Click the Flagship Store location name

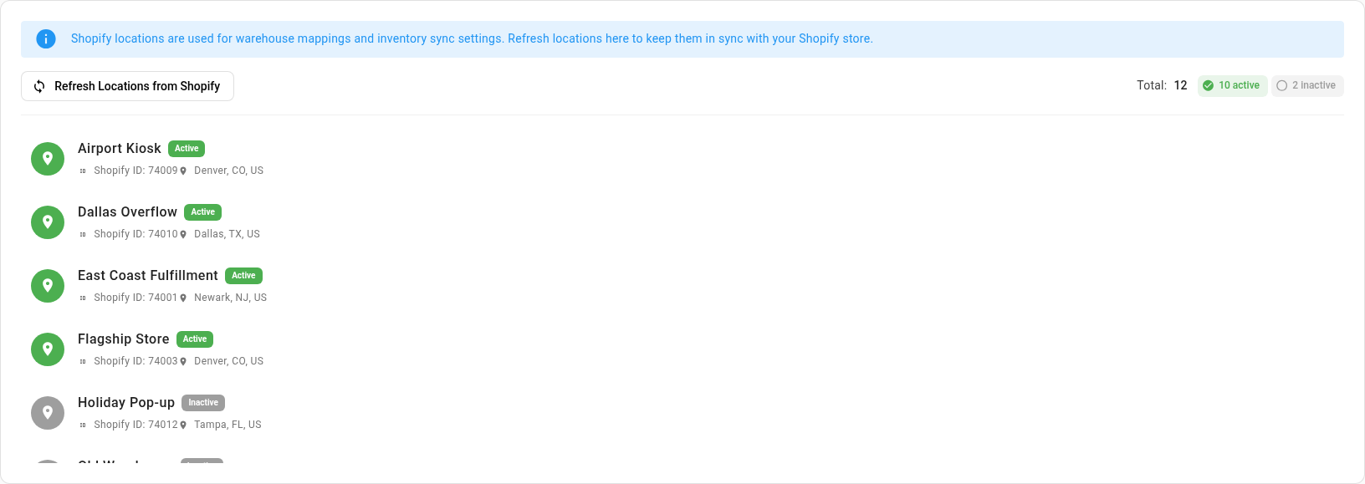click(124, 339)
